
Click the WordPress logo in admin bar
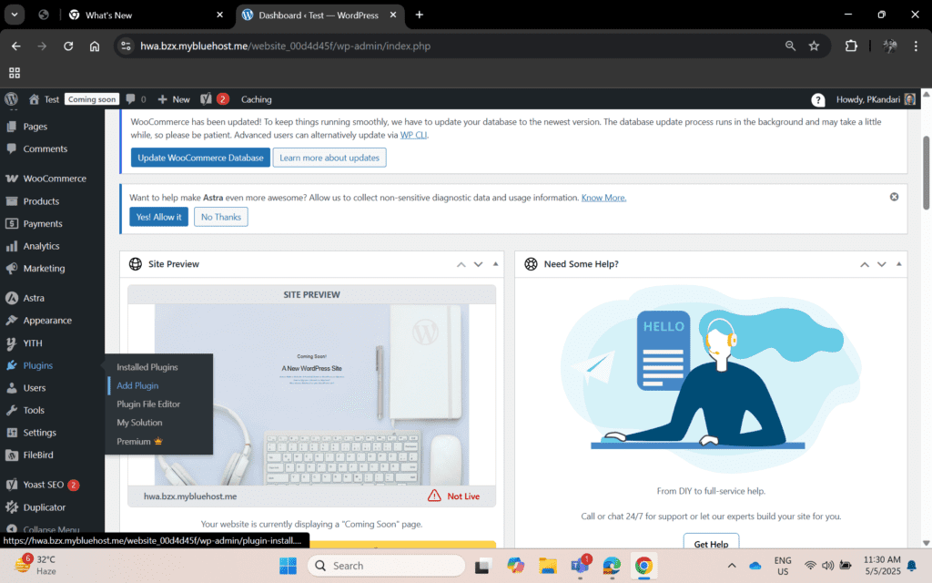click(11, 98)
